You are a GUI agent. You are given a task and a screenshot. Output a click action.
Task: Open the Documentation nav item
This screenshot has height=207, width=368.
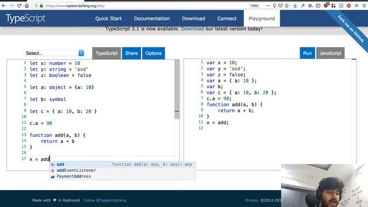pos(152,18)
